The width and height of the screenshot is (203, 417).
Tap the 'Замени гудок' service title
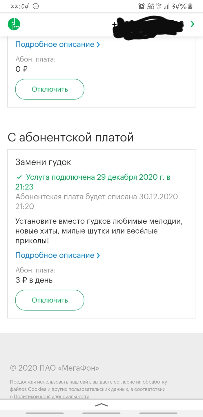pyautogui.click(x=43, y=162)
